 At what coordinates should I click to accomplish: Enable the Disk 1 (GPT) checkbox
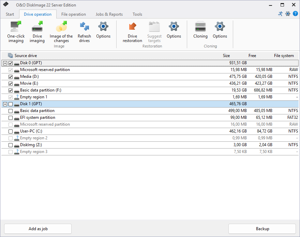(11, 104)
